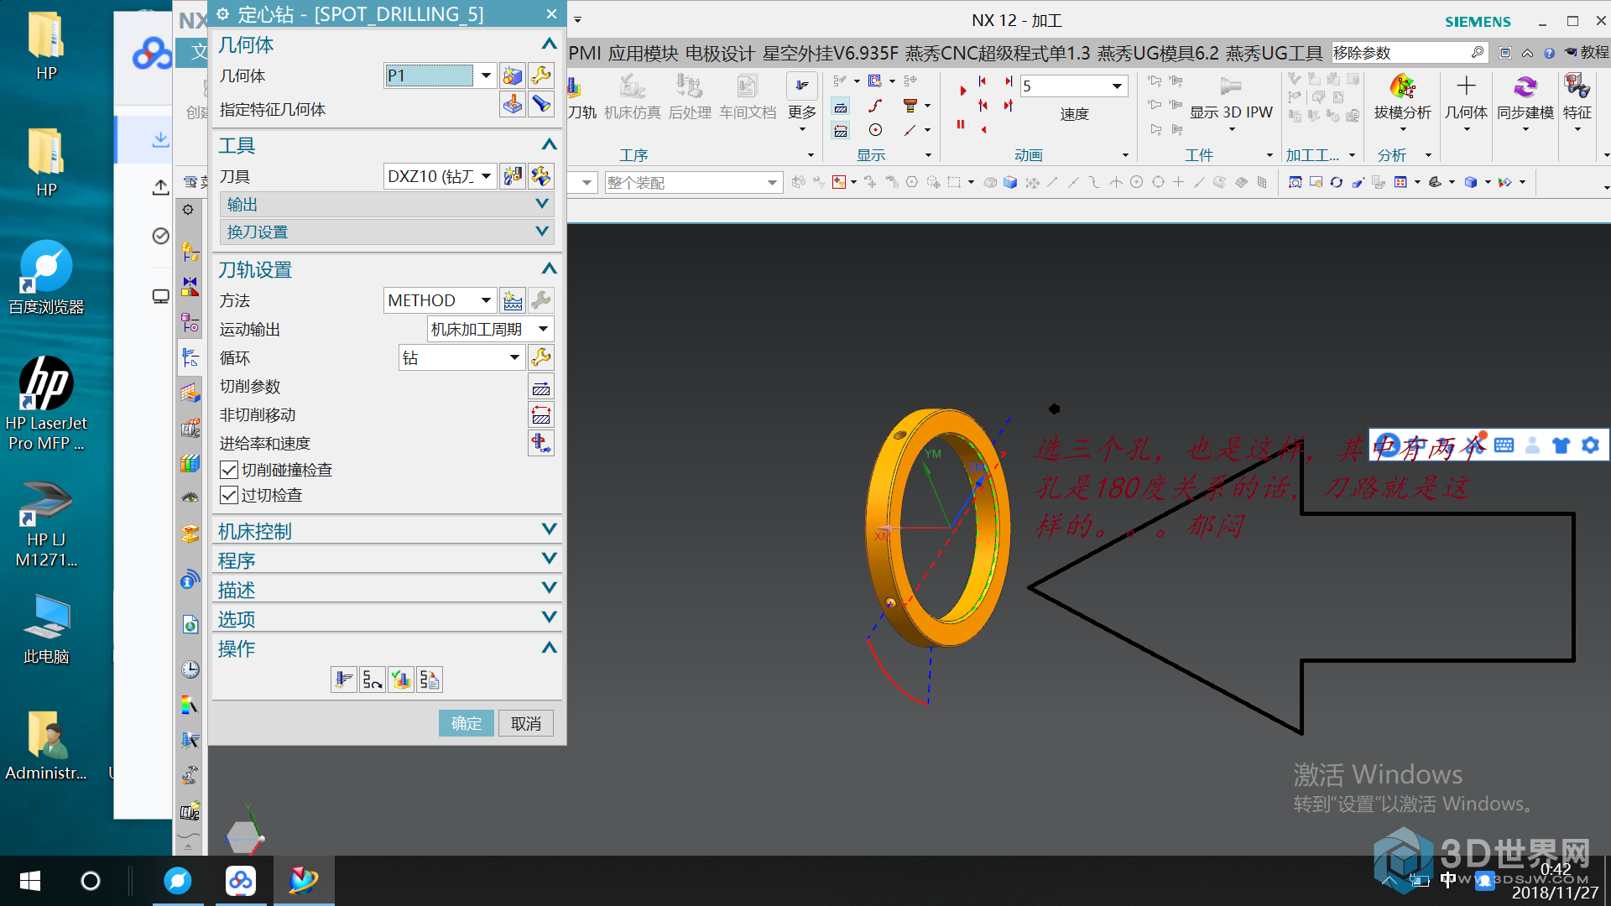Screen dimensions: 1611x906
Task: Click the red play animation arrow
Action: (962, 91)
